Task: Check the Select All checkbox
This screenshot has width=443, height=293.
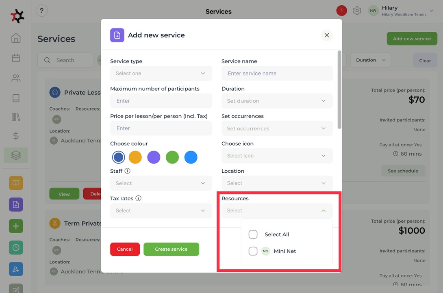Action: (x=253, y=234)
